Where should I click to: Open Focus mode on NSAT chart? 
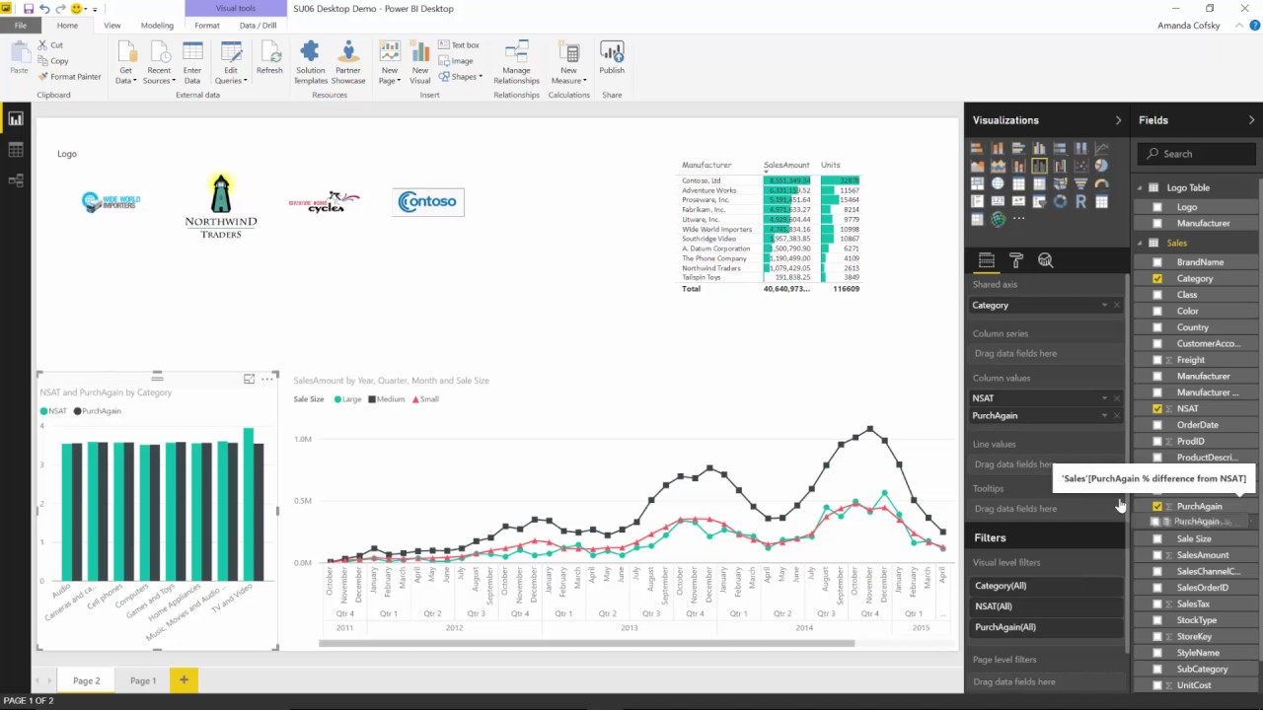tap(250, 379)
